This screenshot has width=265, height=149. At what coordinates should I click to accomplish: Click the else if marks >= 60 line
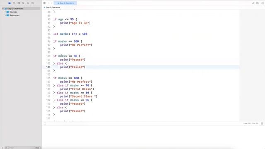73,93
